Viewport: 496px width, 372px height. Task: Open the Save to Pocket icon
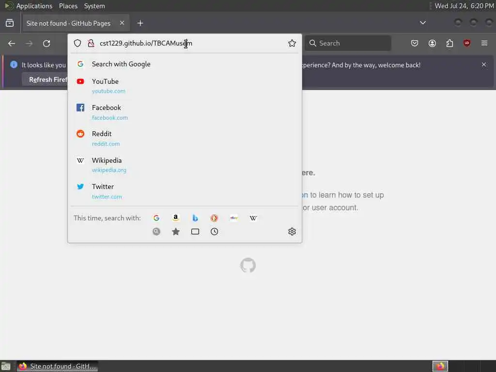[x=415, y=43]
